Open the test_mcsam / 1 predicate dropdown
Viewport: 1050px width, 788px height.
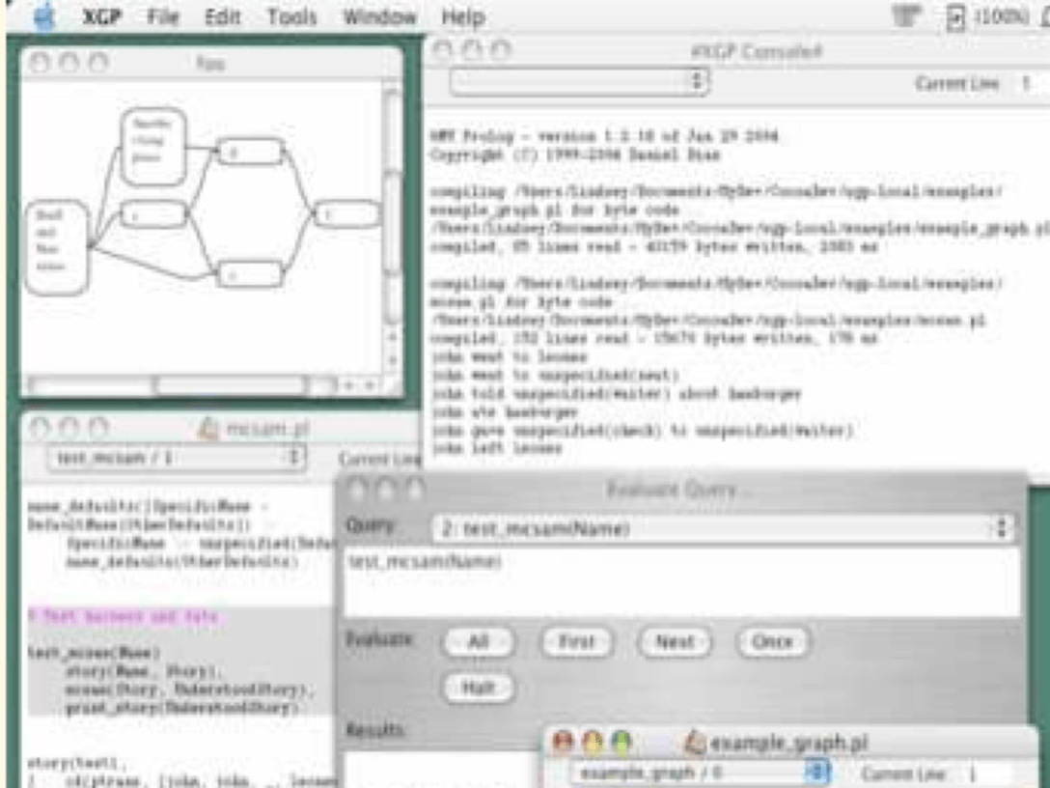pos(176,457)
